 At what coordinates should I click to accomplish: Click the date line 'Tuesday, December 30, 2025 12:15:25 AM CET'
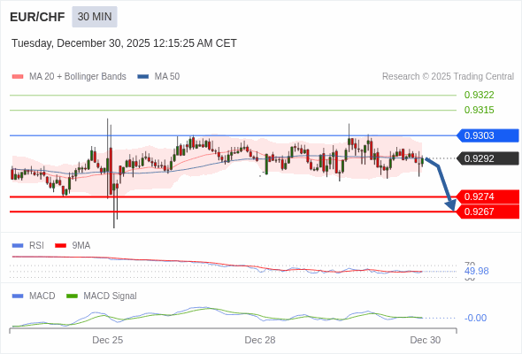(124, 43)
